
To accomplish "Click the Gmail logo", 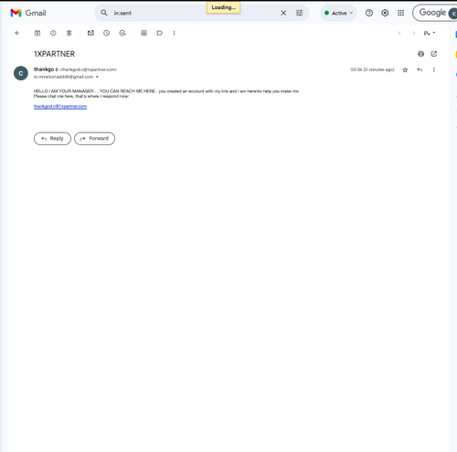I will pyautogui.click(x=28, y=13).
